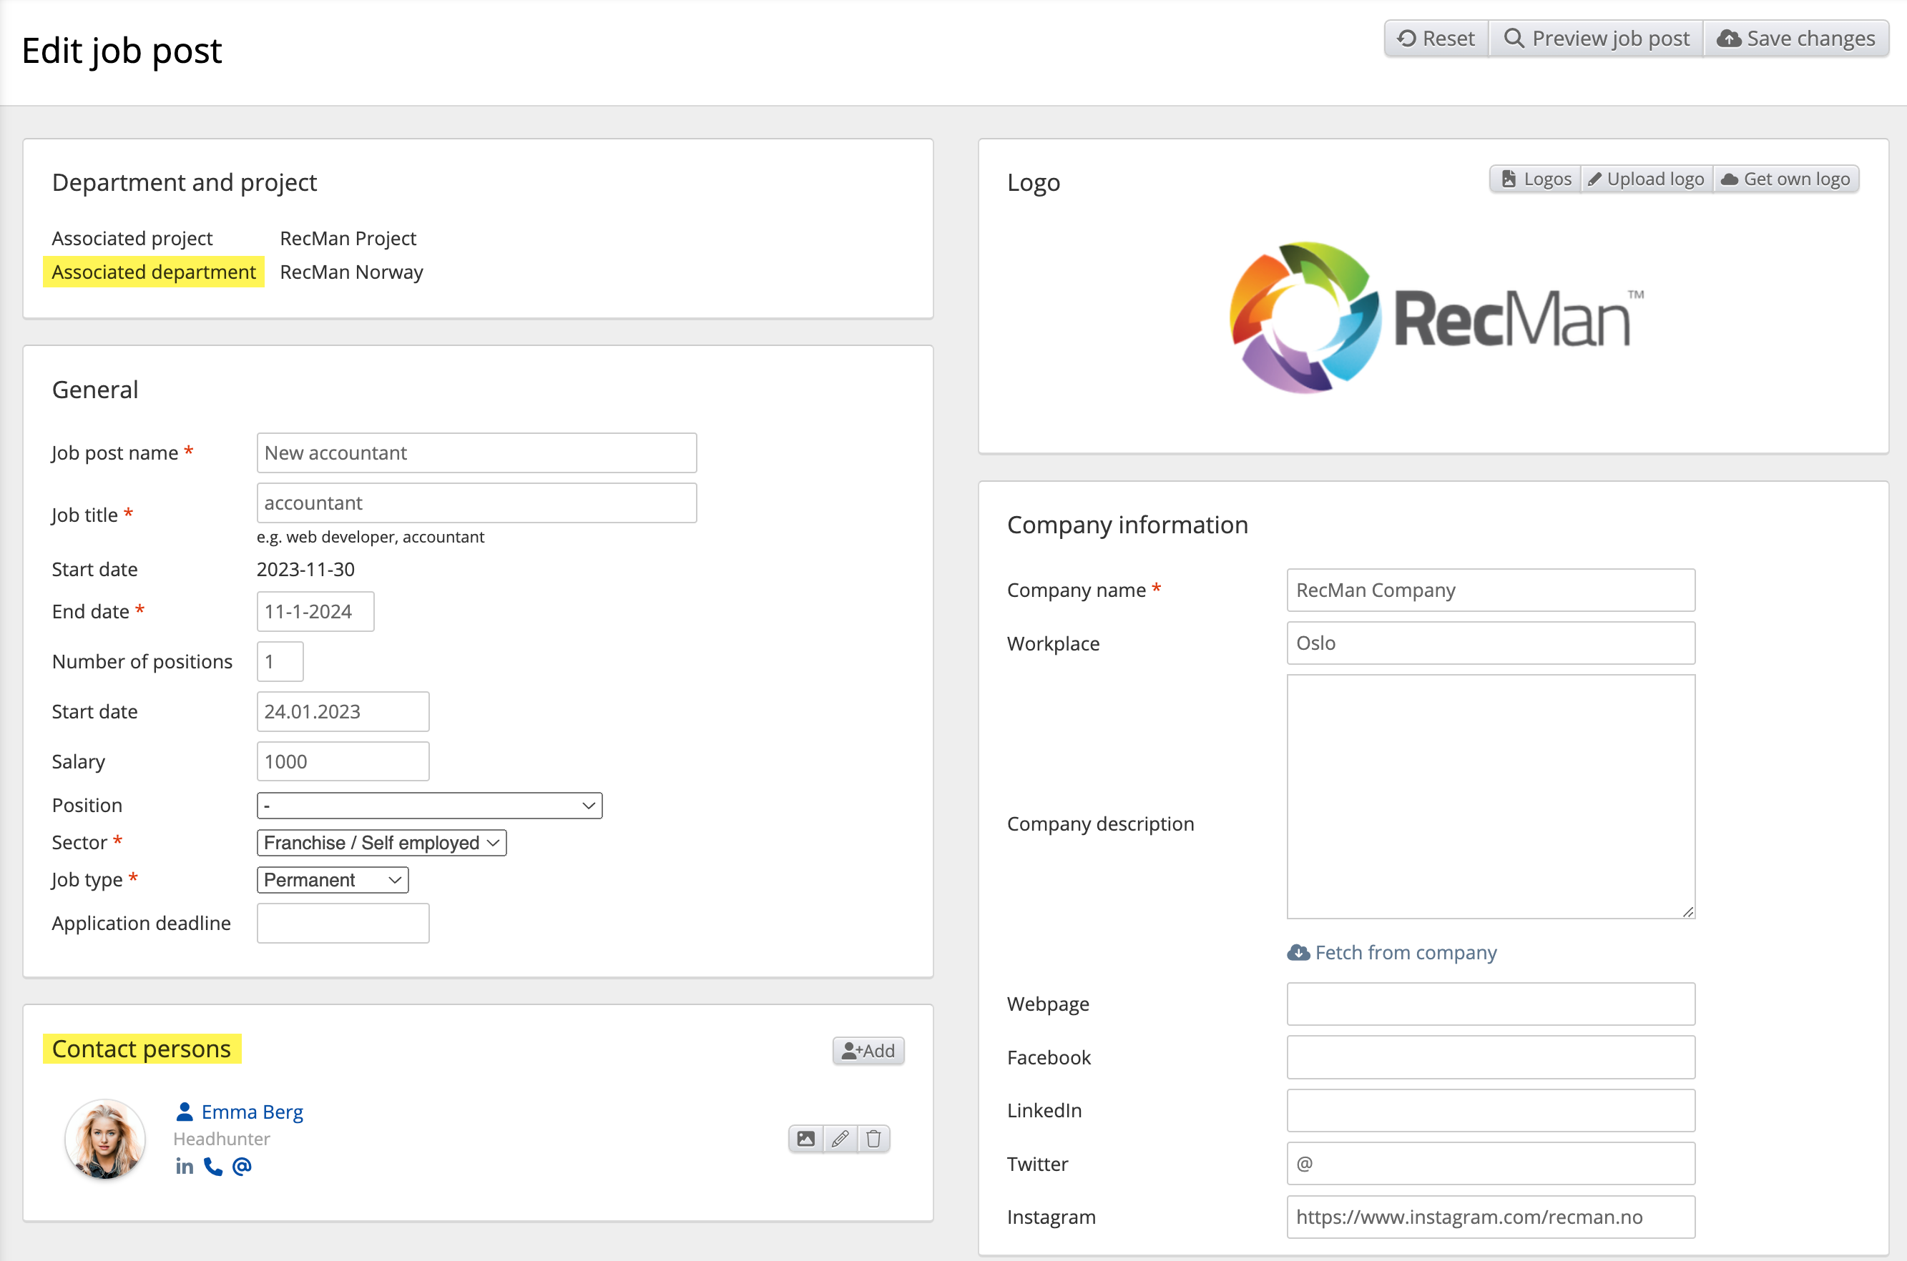Open the Position dropdown

pos(429,805)
